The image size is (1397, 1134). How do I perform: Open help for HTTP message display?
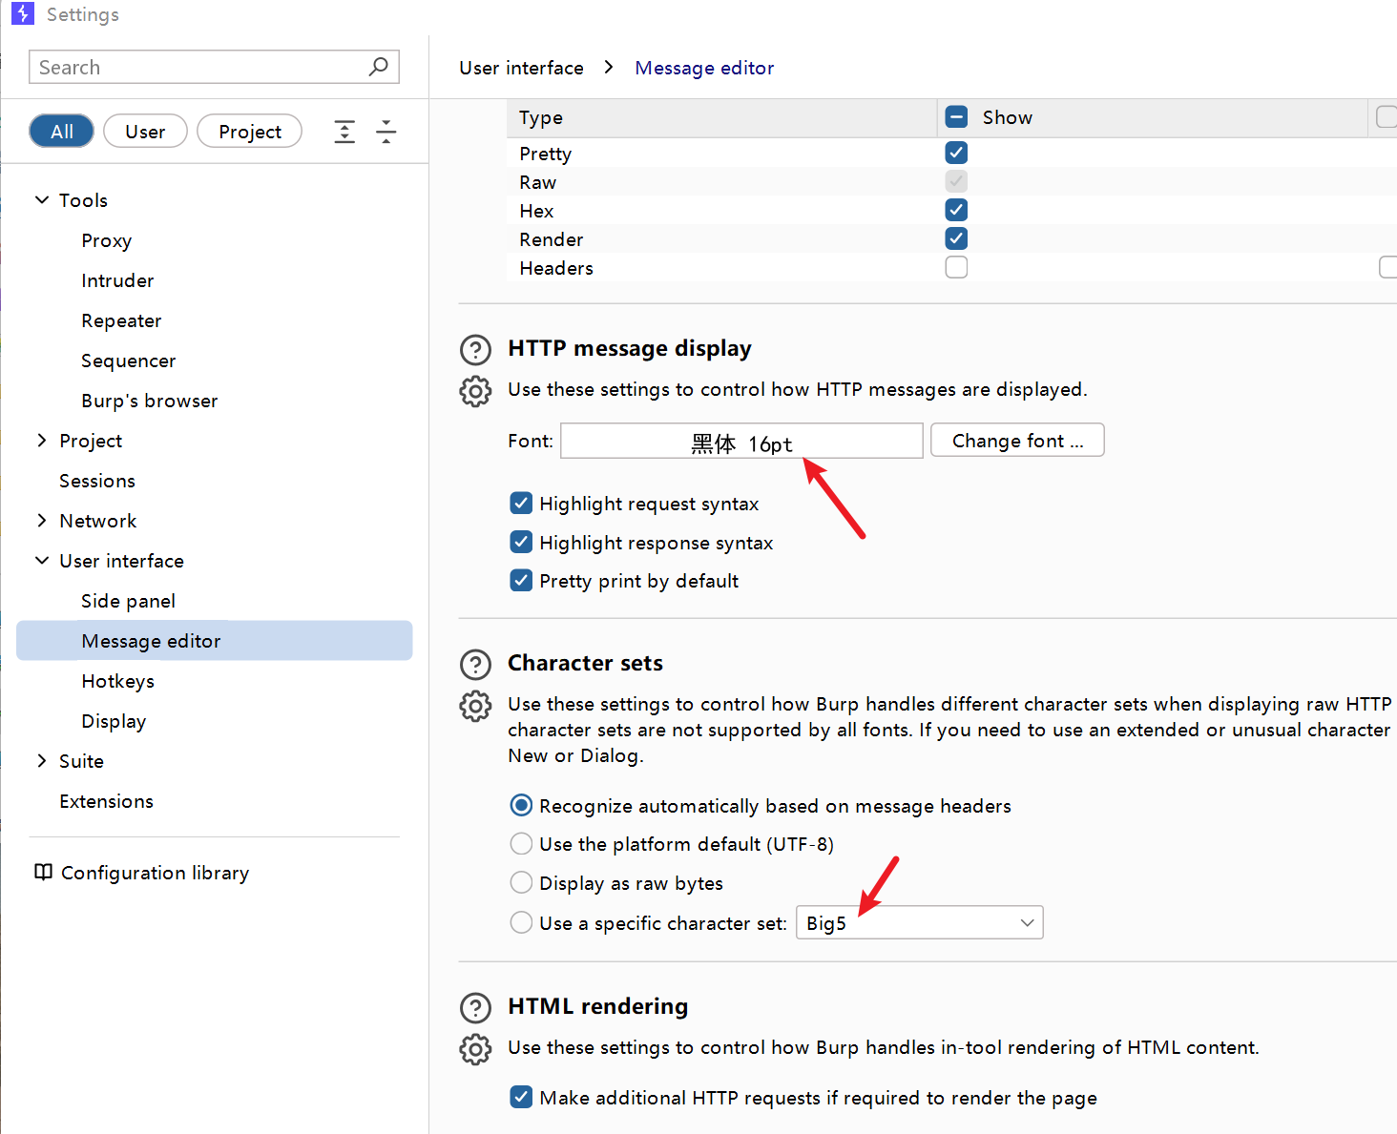tap(475, 350)
